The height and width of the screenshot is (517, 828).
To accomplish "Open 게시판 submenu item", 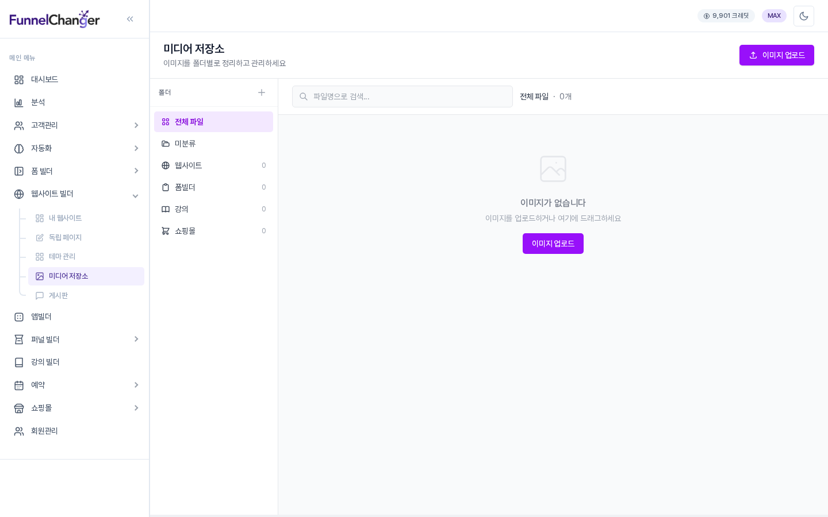I will tap(86, 296).
